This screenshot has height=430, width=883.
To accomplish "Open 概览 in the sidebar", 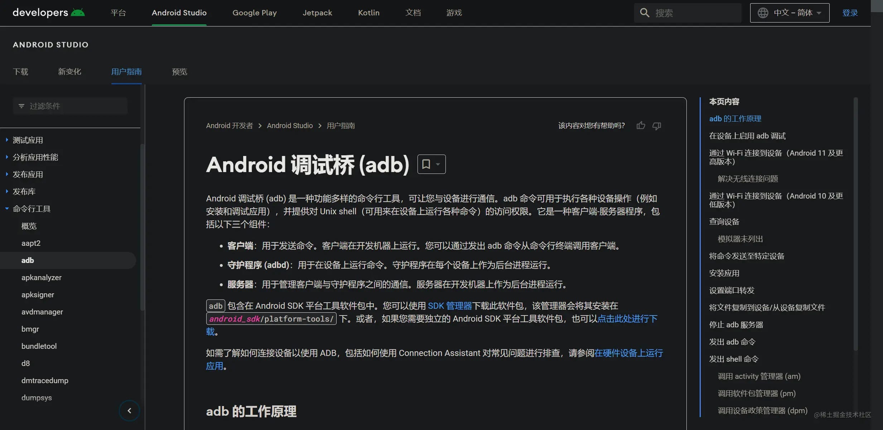I will (29, 226).
